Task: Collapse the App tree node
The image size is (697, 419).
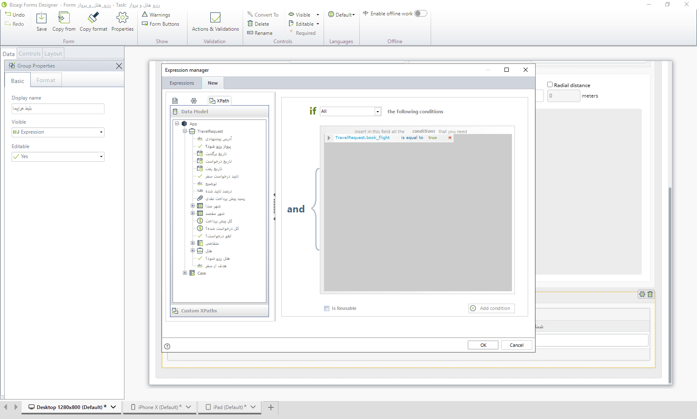Action: (177, 124)
